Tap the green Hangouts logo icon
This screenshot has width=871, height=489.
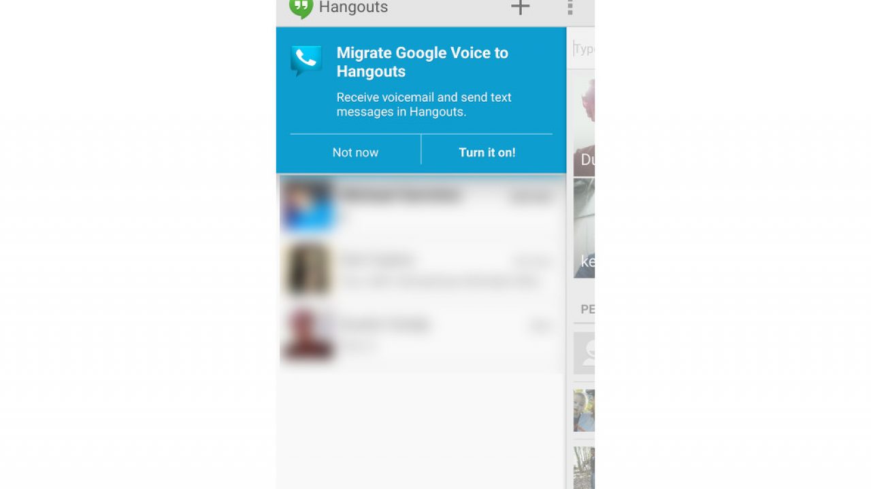click(301, 8)
